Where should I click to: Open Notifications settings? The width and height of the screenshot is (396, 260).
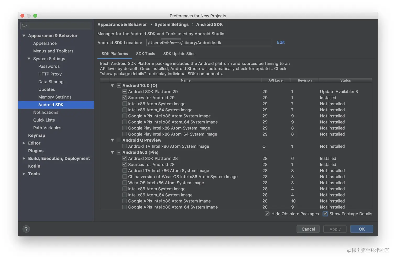pyautogui.click(x=46, y=112)
